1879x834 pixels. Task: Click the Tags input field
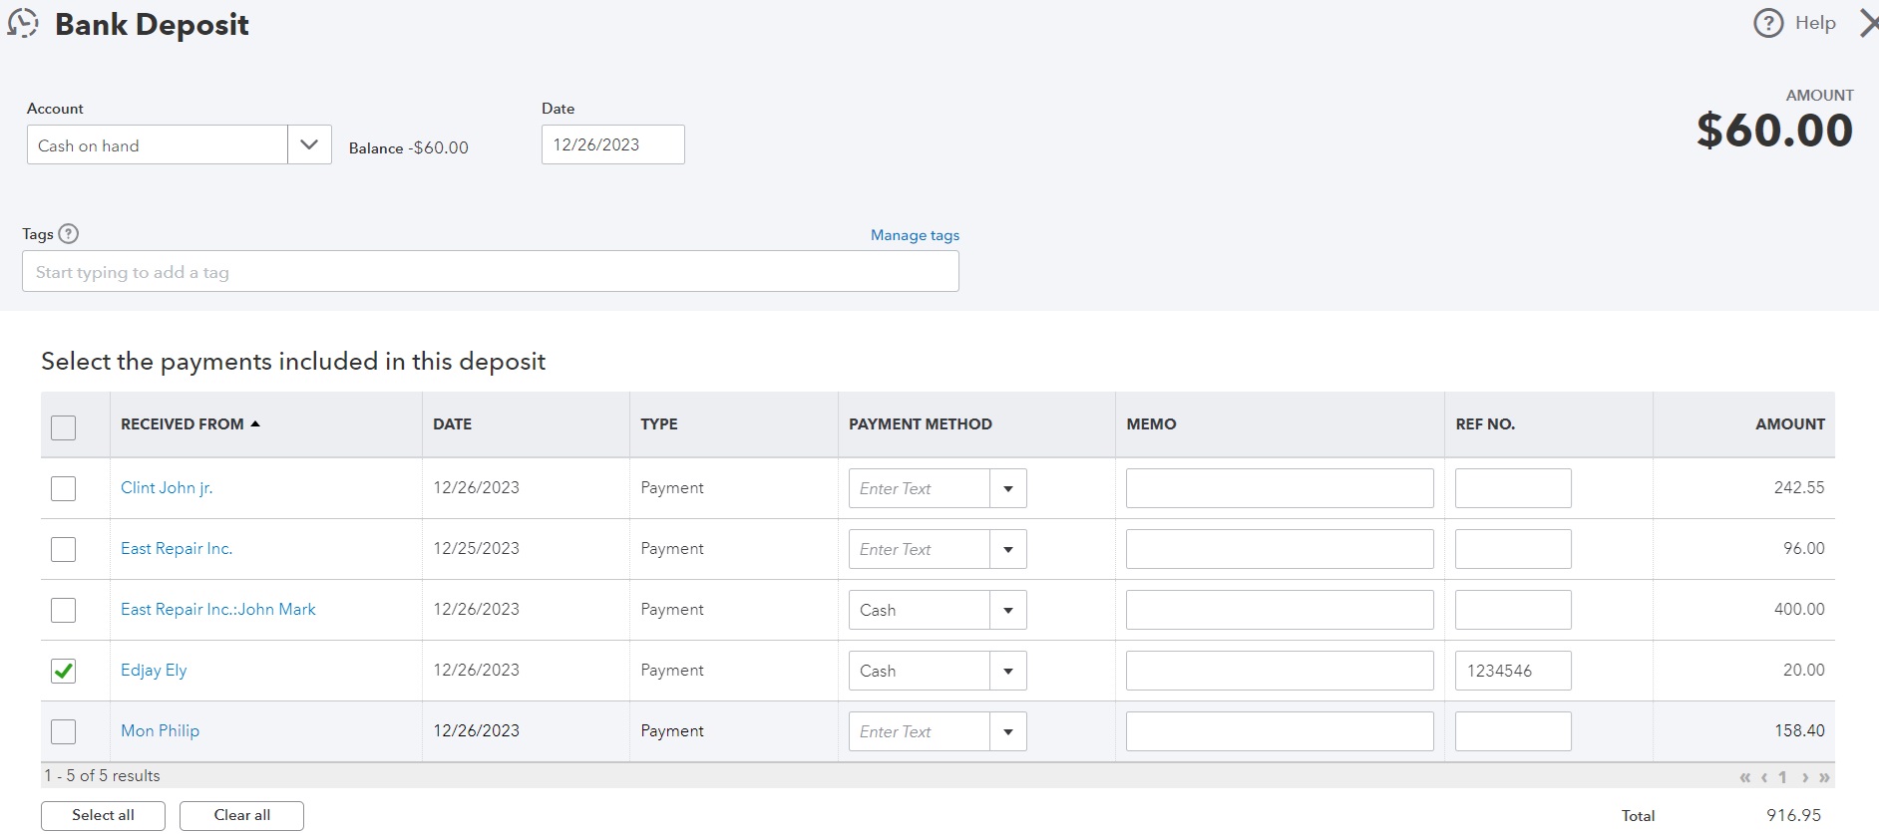pos(490,272)
